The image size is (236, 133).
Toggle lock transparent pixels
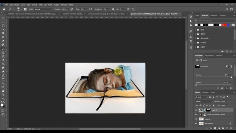click(x=201, y=106)
